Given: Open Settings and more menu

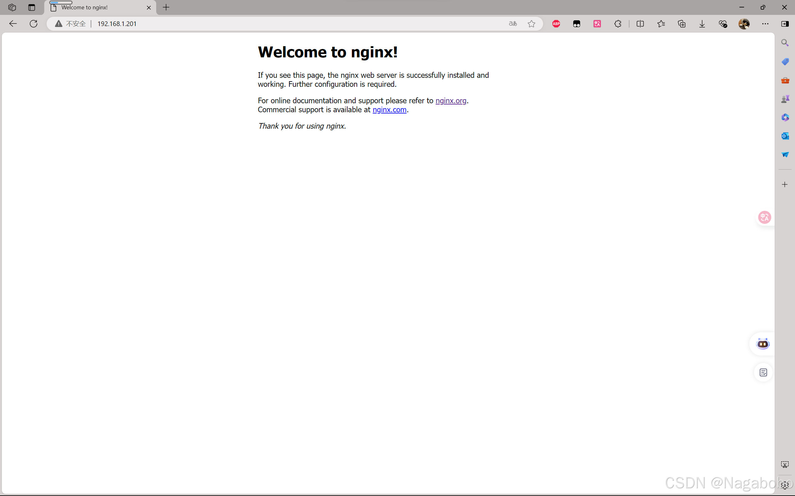Looking at the screenshot, I should 765,24.
